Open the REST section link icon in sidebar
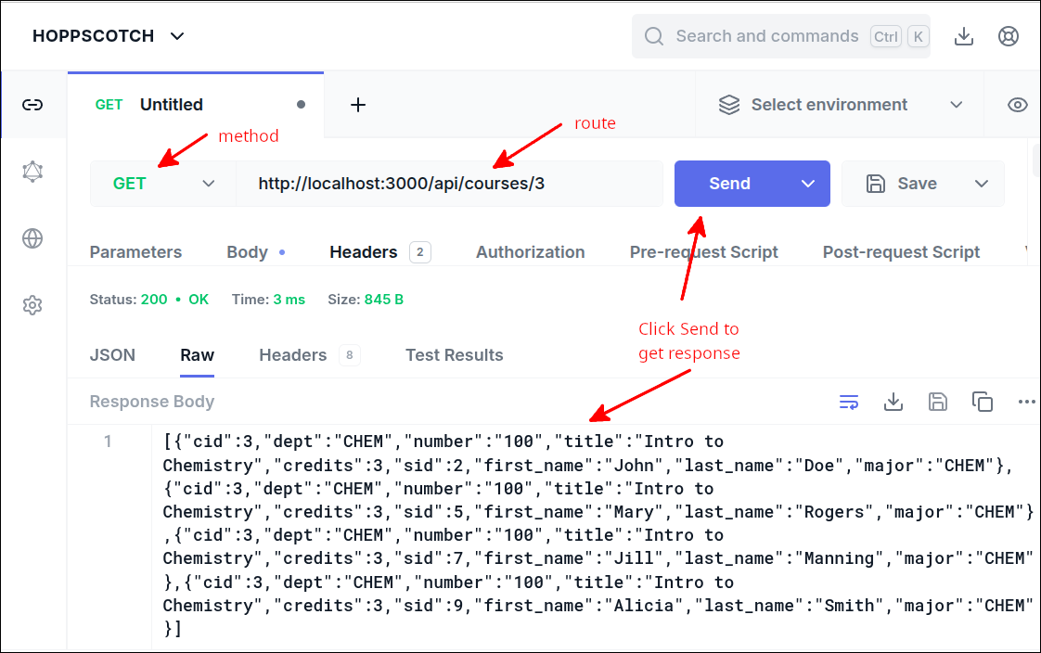Image resolution: width=1041 pixels, height=653 pixels. pos(32,105)
